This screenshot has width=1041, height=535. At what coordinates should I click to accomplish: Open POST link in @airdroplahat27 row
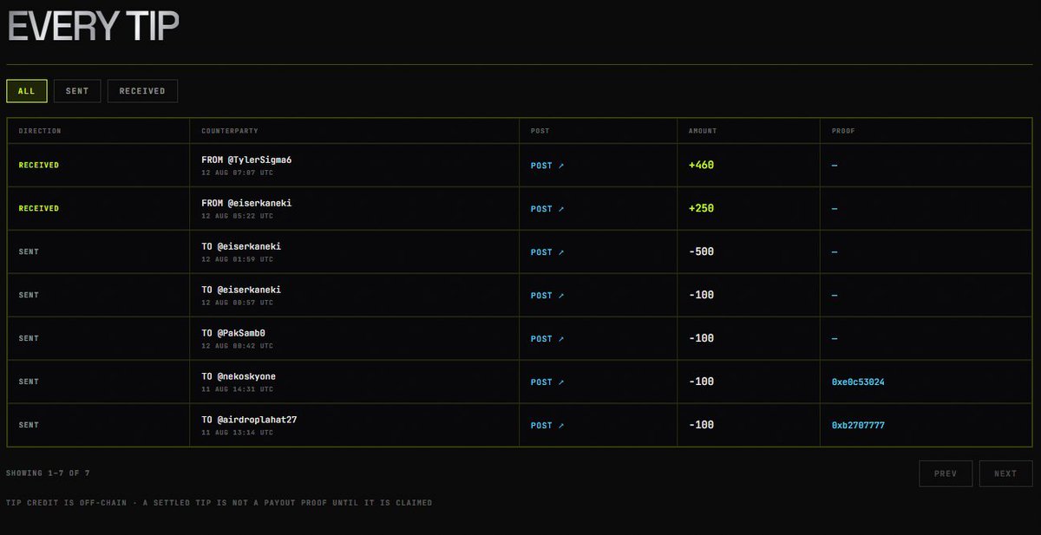[547, 425]
